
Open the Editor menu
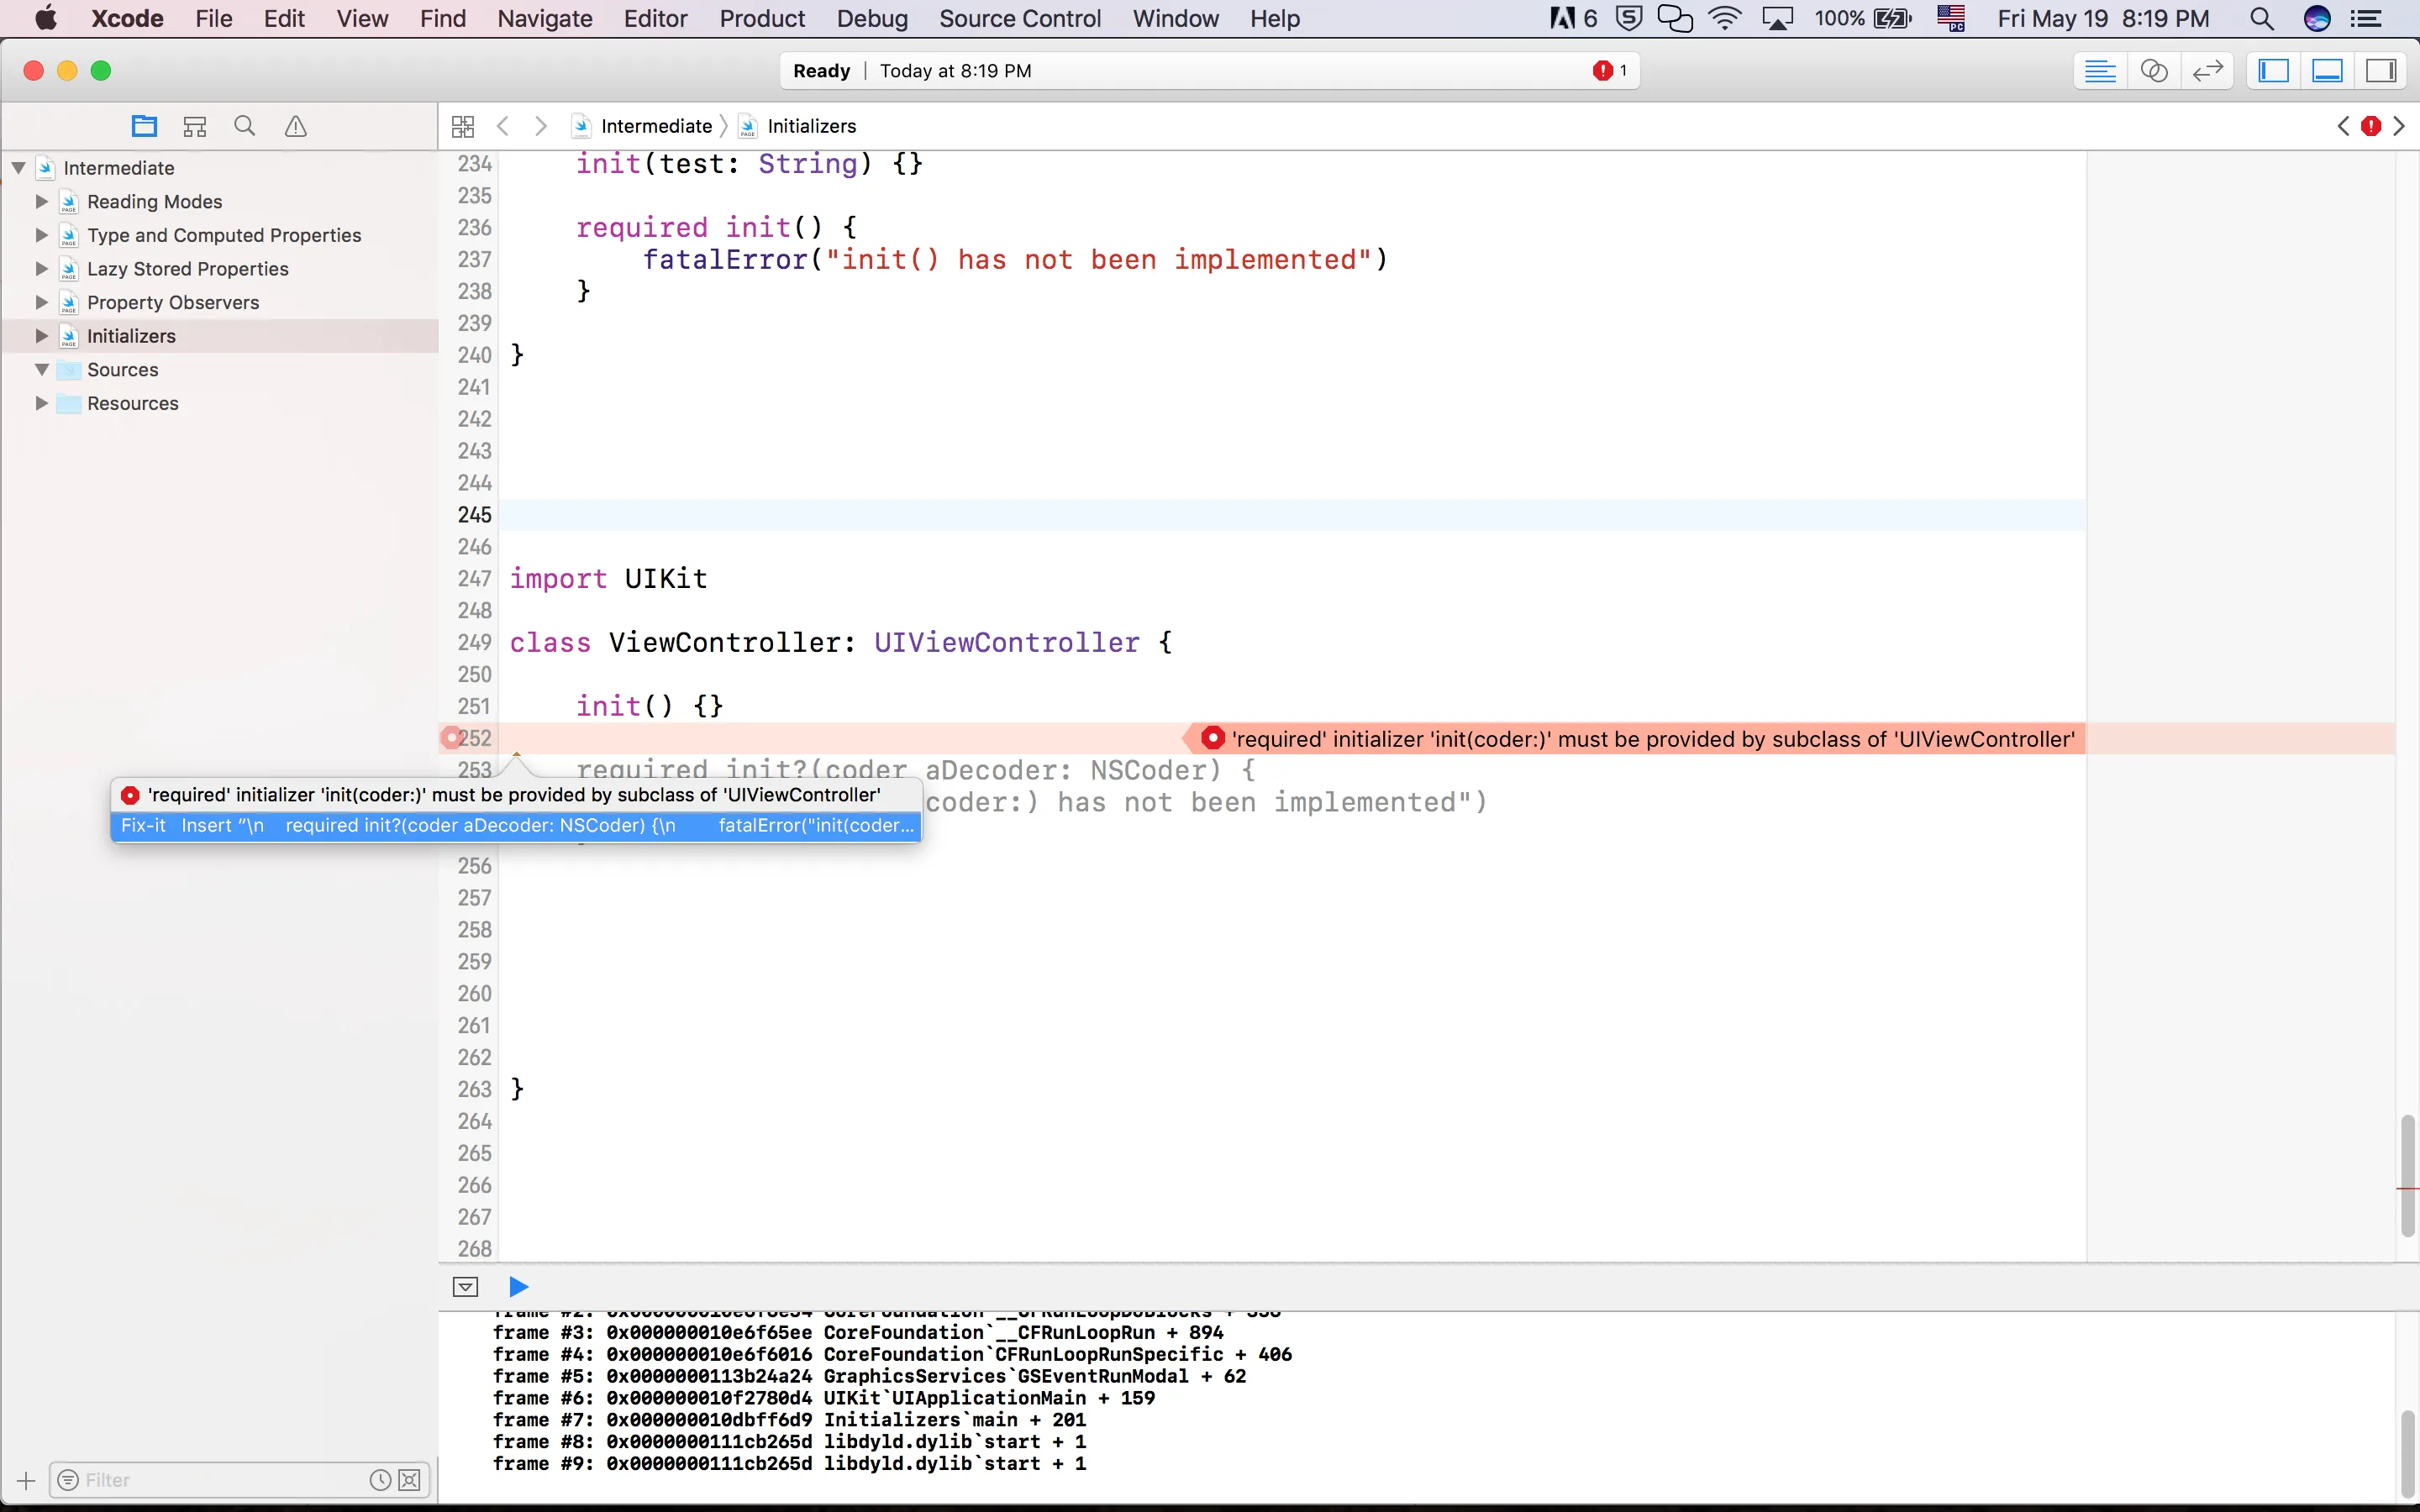click(655, 18)
